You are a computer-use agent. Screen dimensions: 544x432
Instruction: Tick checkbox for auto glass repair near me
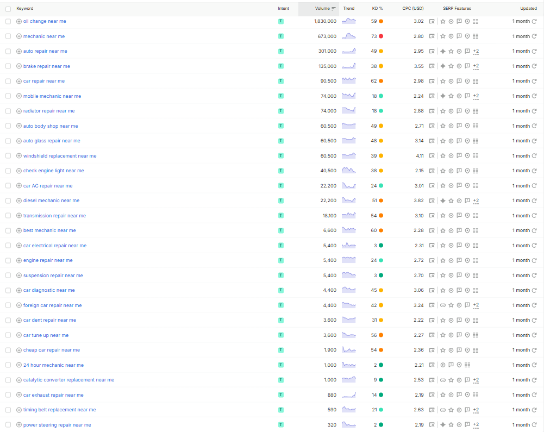coord(8,141)
